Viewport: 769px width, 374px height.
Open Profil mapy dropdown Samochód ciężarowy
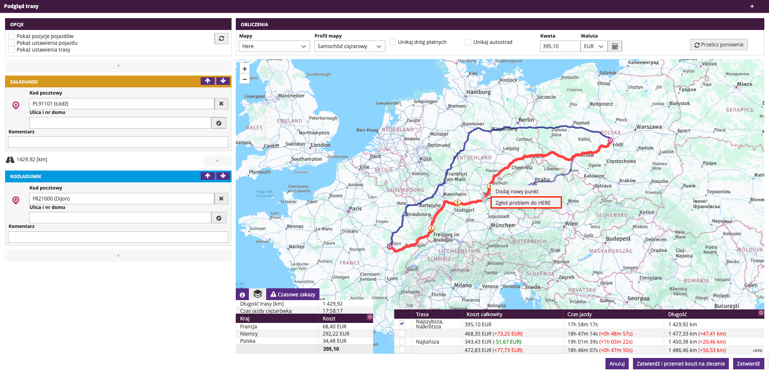point(349,46)
